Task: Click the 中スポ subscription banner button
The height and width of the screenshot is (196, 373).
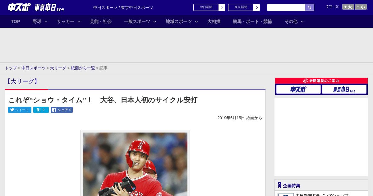Action: pos(298,89)
